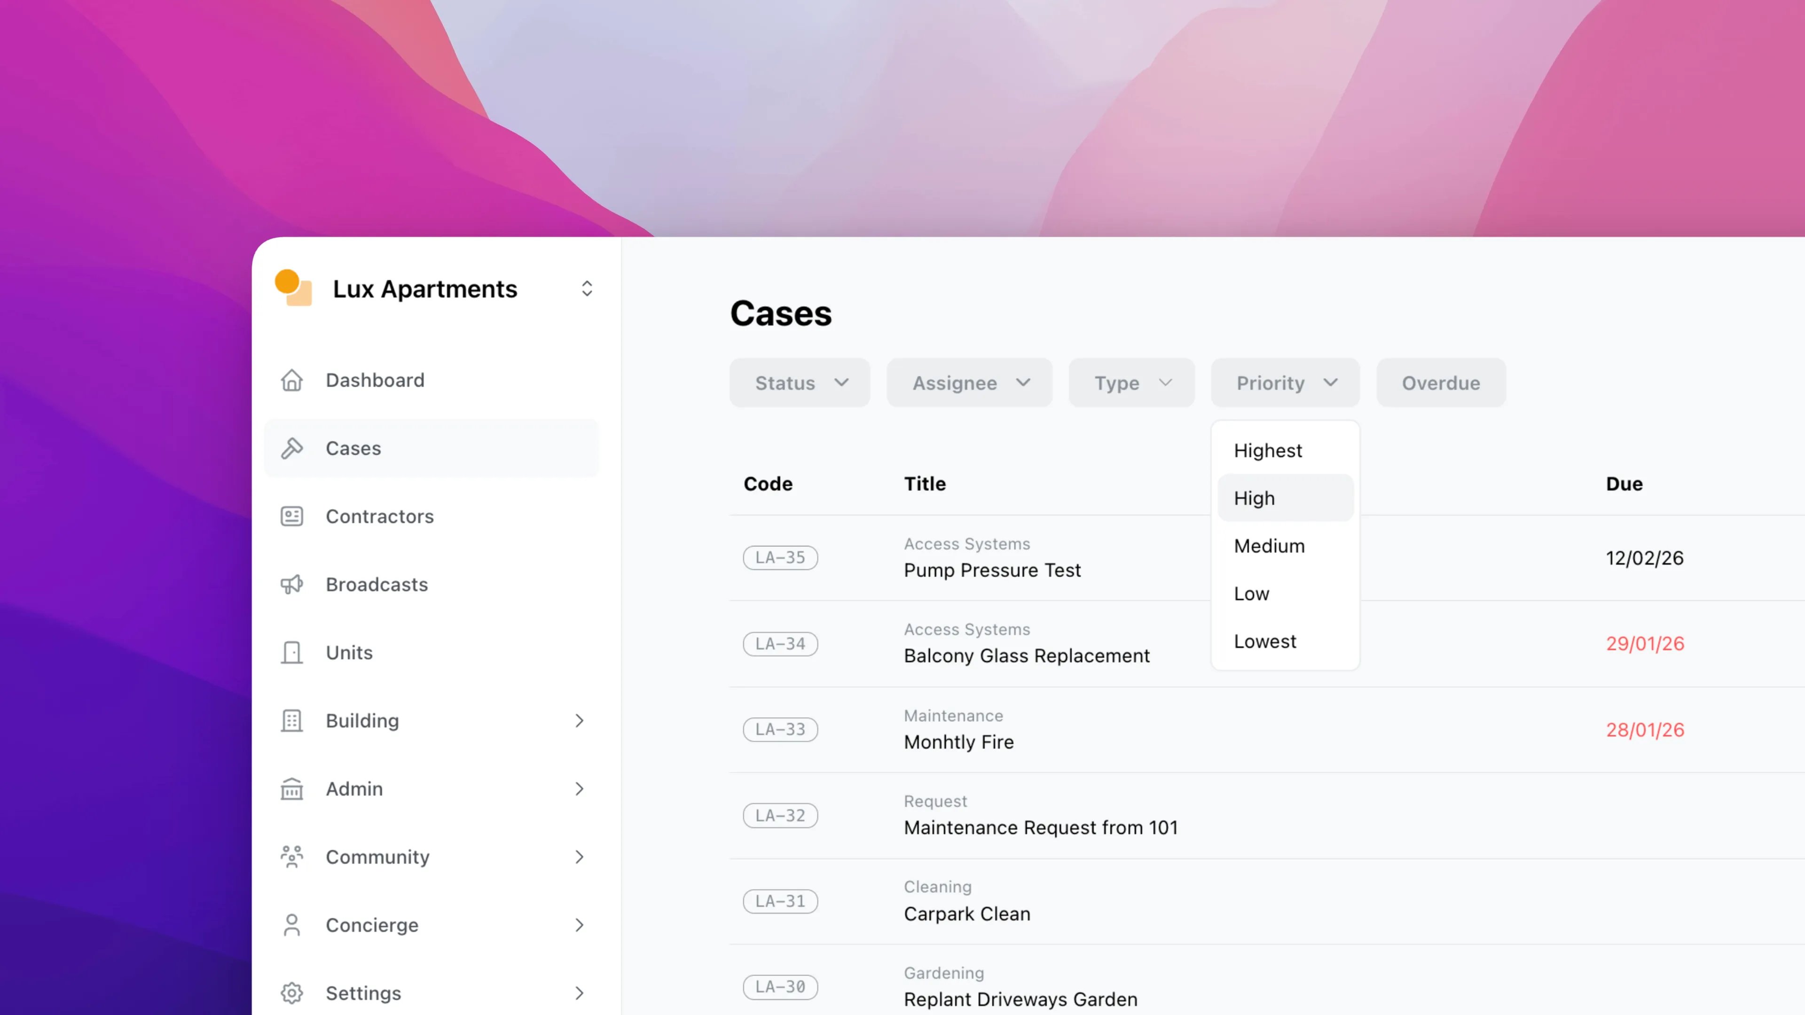The height and width of the screenshot is (1015, 1805).
Task: Click the Units door icon
Action: [x=291, y=652]
